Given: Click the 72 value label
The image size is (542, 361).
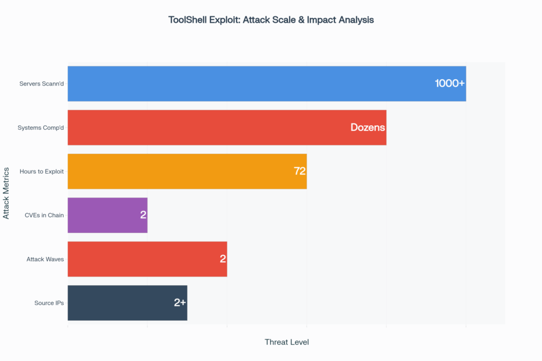Looking at the screenshot, I should pyautogui.click(x=300, y=171).
